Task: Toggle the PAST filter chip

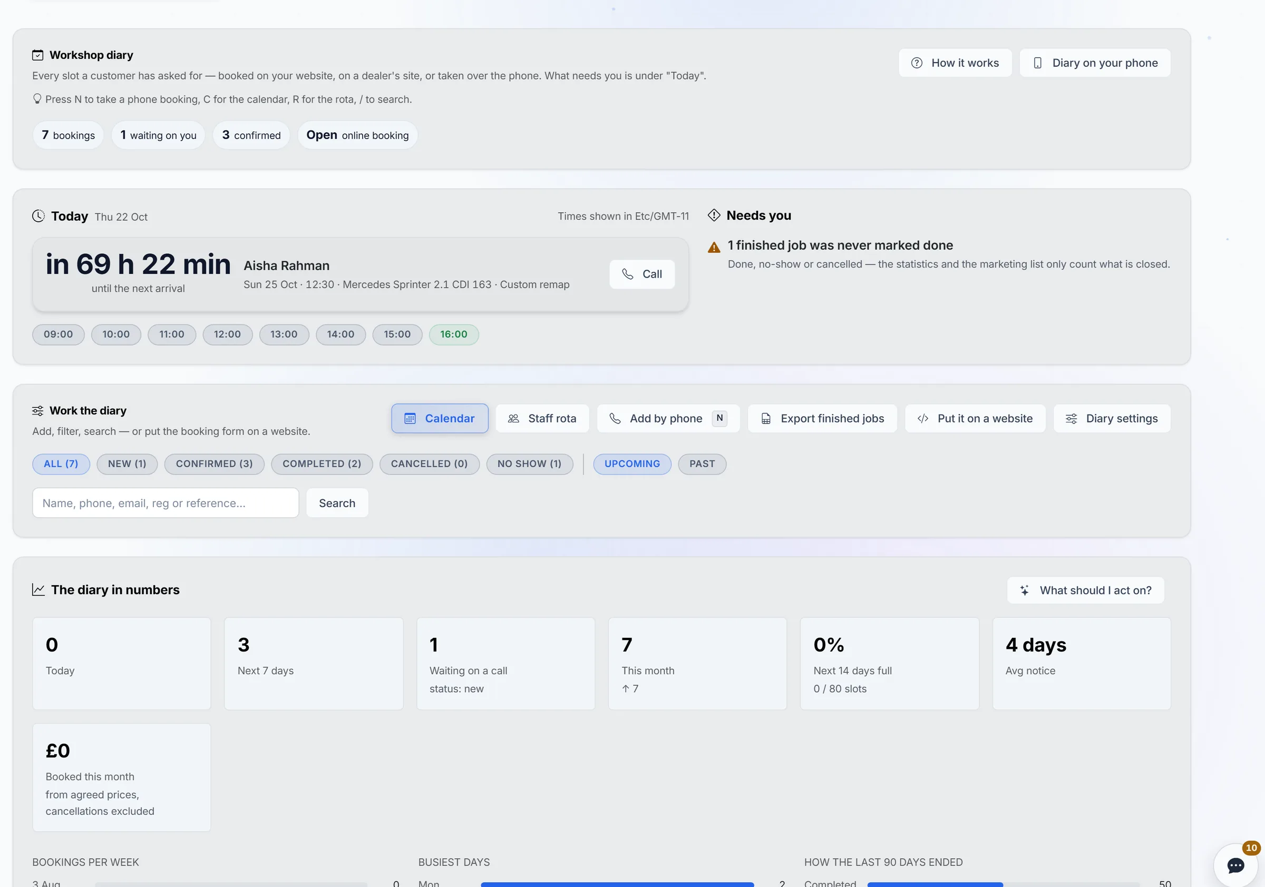Action: [x=702, y=464]
